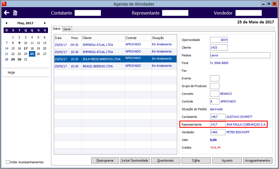Click the back arrow icon

pos(7,13)
